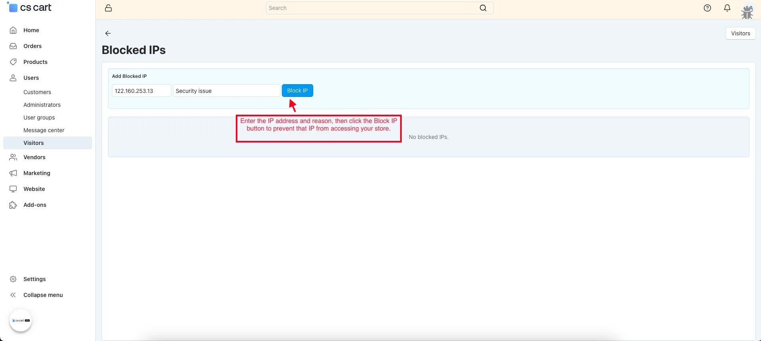
Task: Focus the top Search field
Action: point(380,8)
